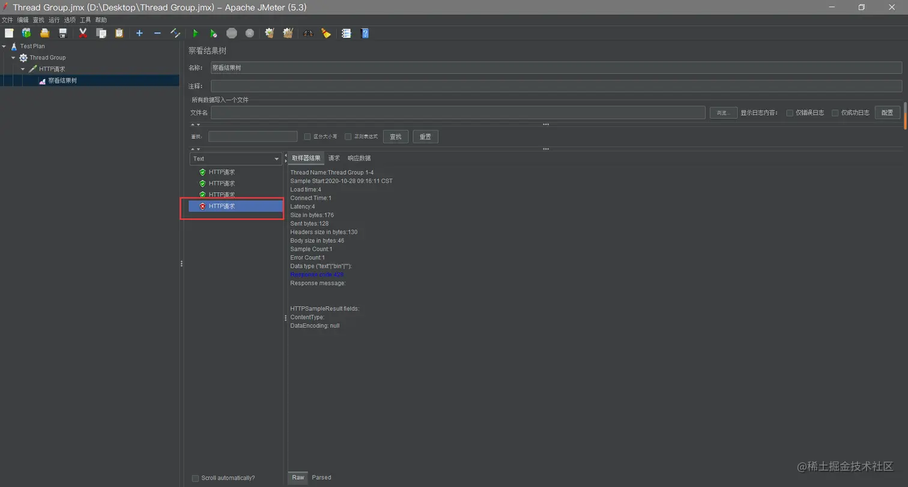Select the 察看结果树 node in the tree

coord(62,80)
